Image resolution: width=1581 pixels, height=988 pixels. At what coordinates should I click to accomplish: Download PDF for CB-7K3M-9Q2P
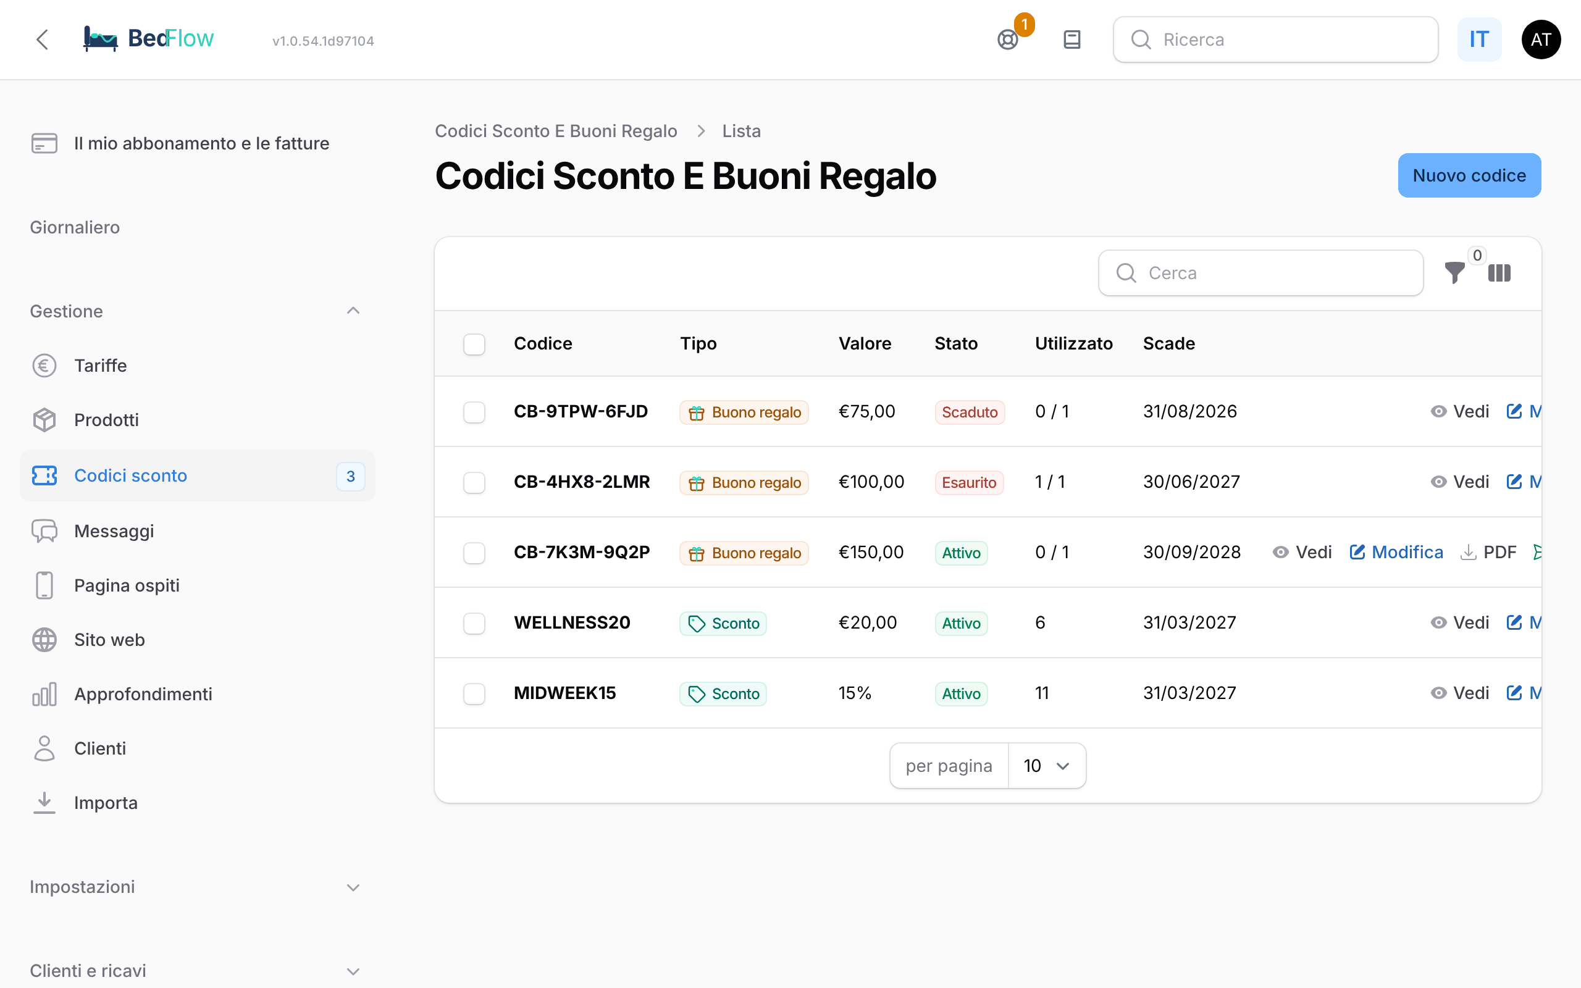coord(1489,552)
